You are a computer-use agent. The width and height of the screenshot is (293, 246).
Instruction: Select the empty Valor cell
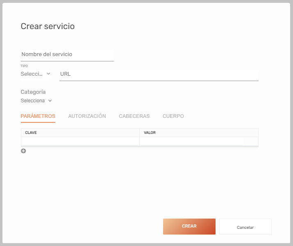[x=199, y=142]
